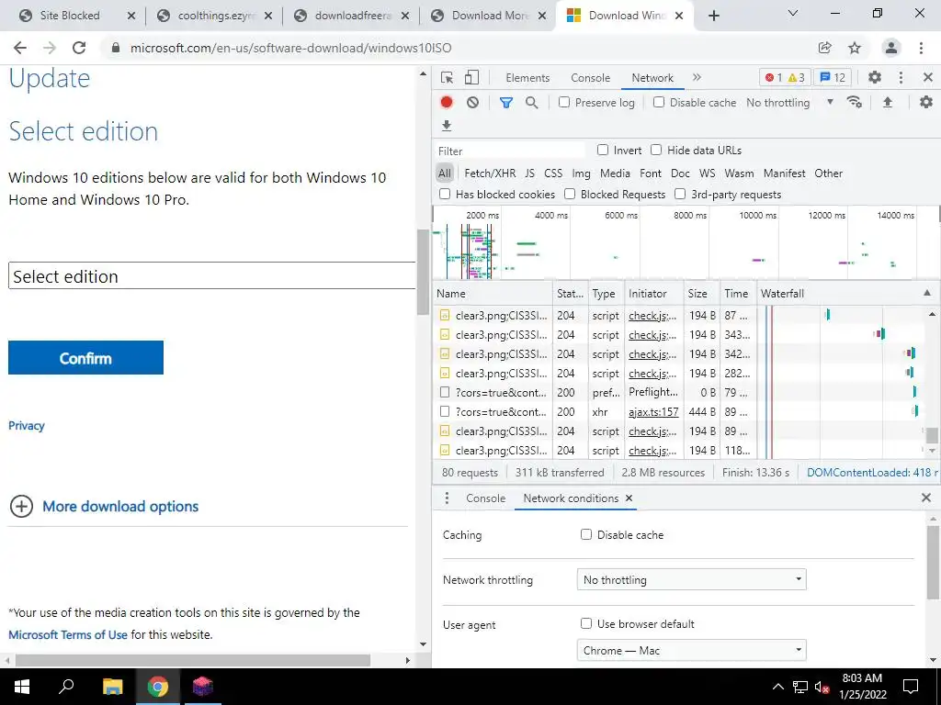Viewport: 941px width, 705px height.
Task: Check Disable cache under Caching
Action: [x=586, y=534]
